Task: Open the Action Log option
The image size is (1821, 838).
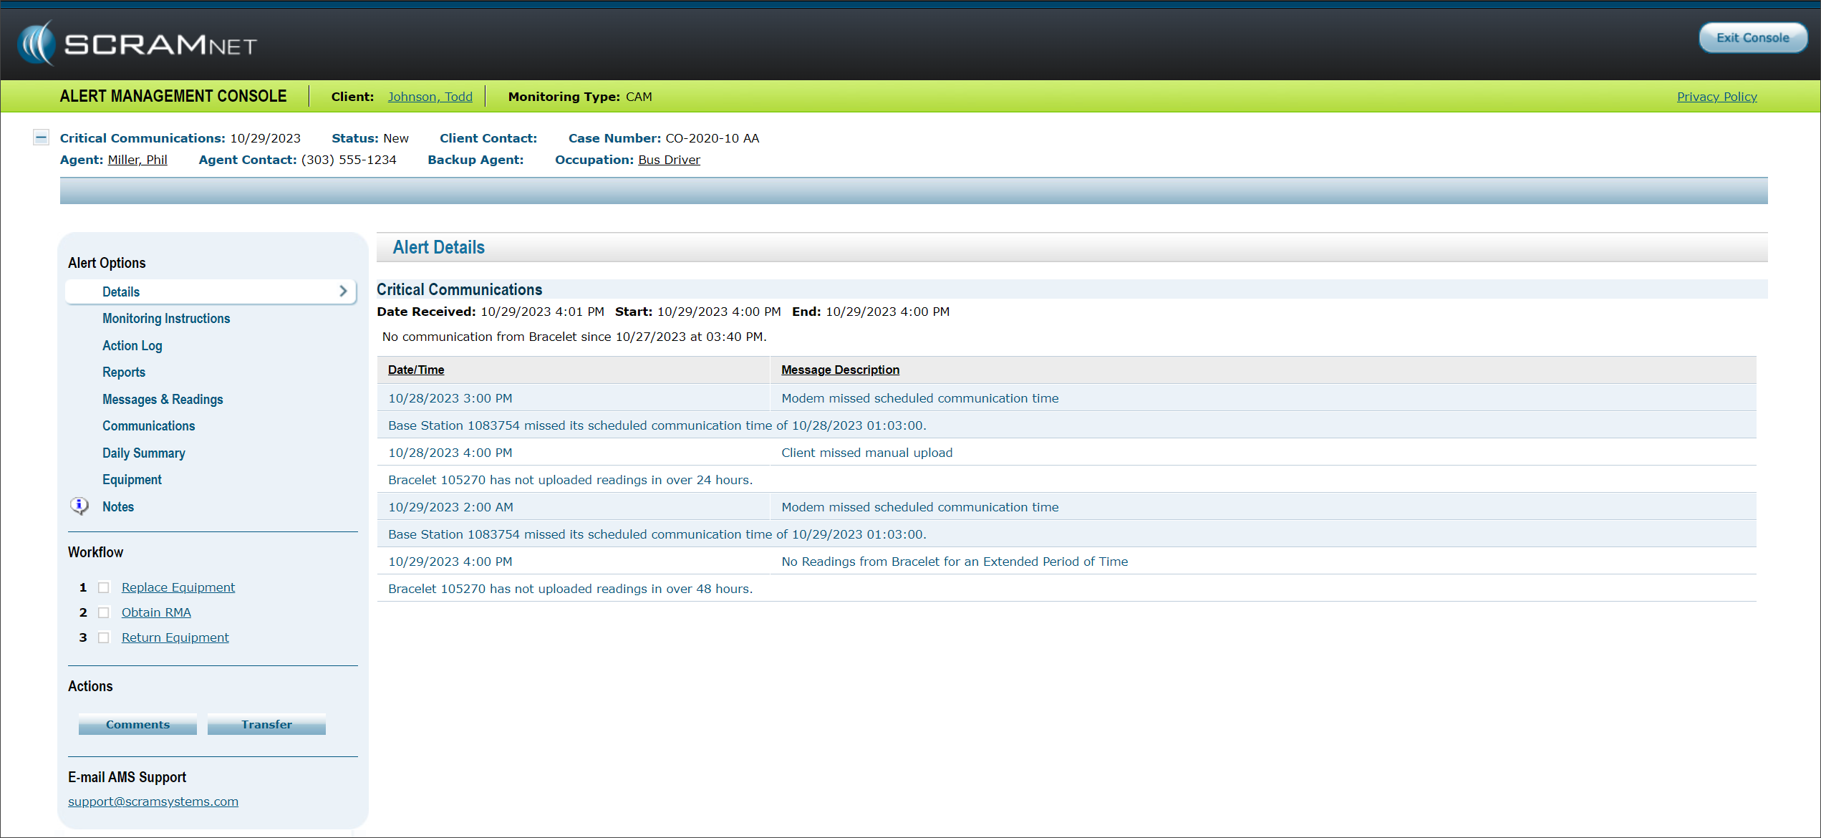Action: [132, 346]
